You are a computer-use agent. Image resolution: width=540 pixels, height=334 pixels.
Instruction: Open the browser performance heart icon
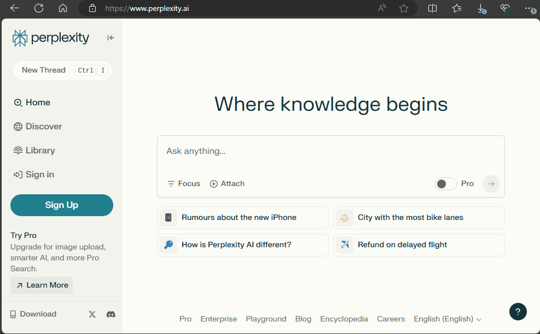[x=505, y=8]
